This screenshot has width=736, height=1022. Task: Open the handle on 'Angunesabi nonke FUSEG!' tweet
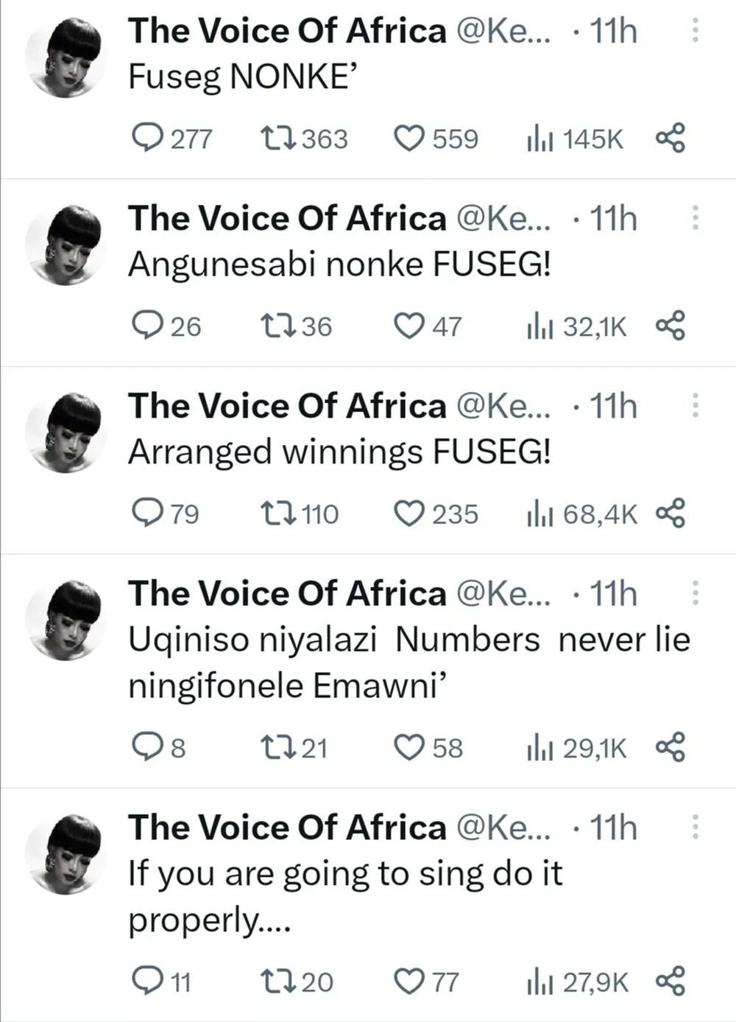pos(503,219)
